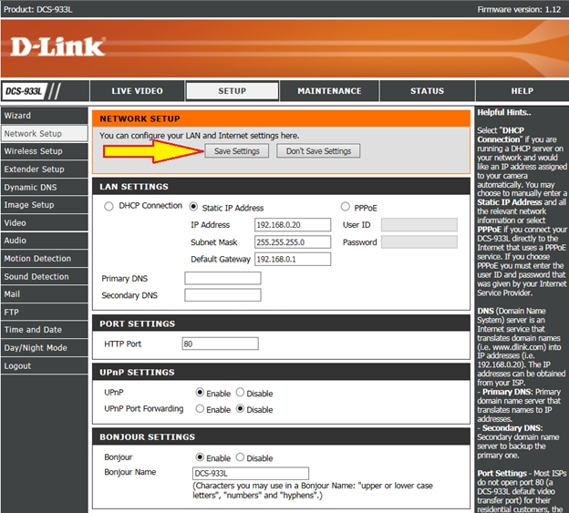Click the Don't Save Settings button
Viewport: 569px width, 513px height.
coord(318,151)
